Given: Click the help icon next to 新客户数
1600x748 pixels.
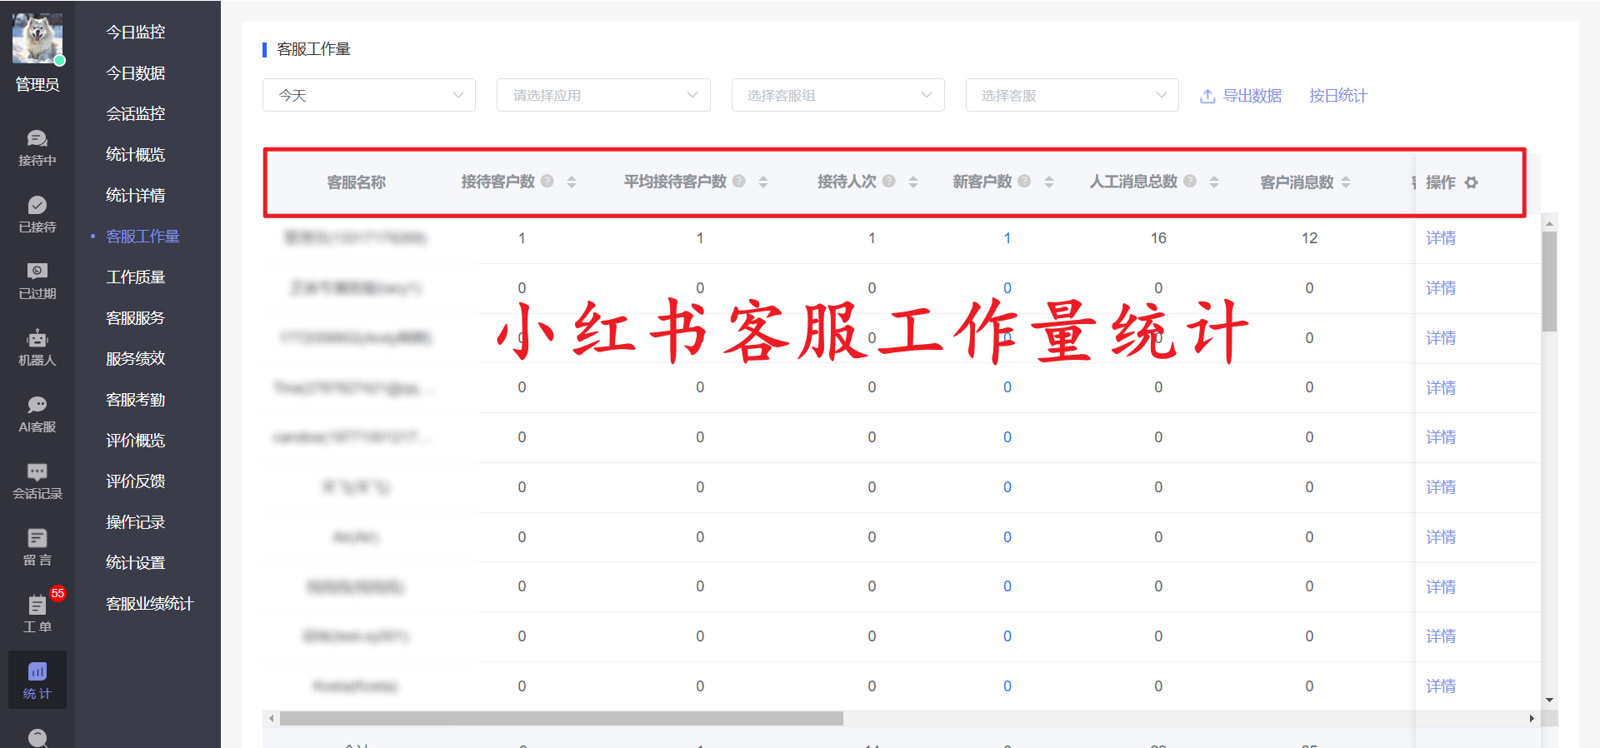Looking at the screenshot, I should [x=1025, y=181].
